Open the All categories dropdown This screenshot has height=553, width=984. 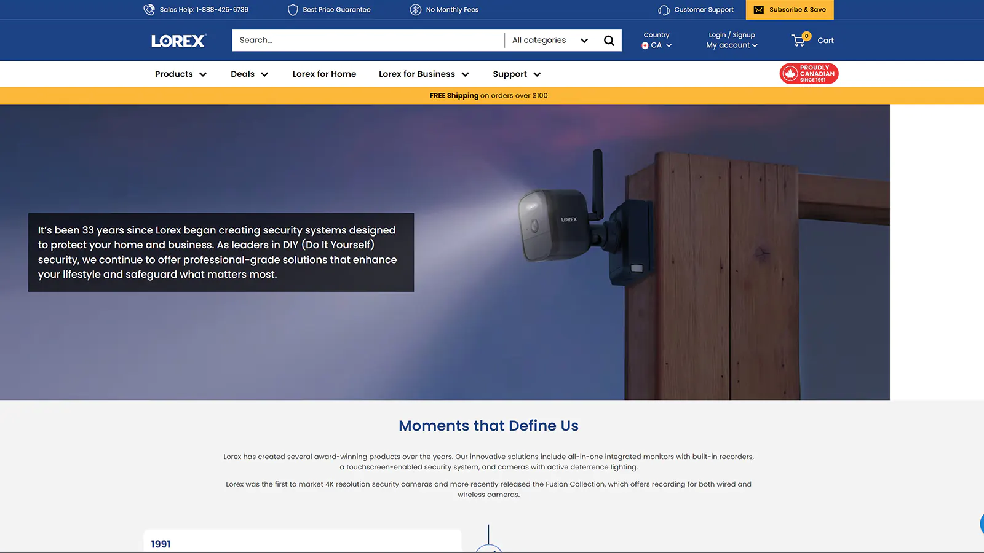[x=550, y=41]
